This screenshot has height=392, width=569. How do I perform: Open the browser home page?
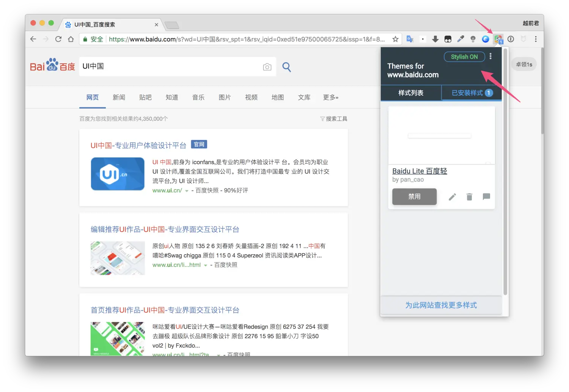71,39
